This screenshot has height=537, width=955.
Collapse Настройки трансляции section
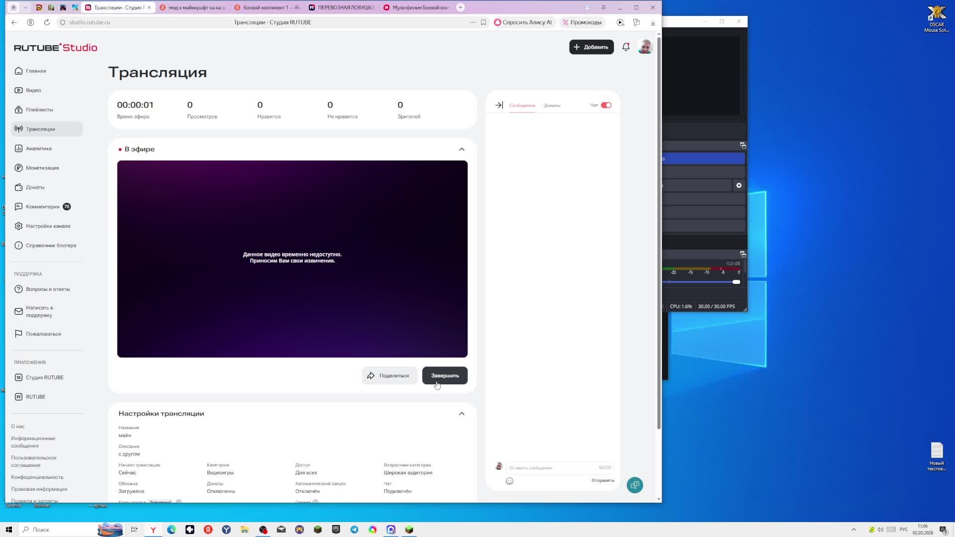pos(462,414)
